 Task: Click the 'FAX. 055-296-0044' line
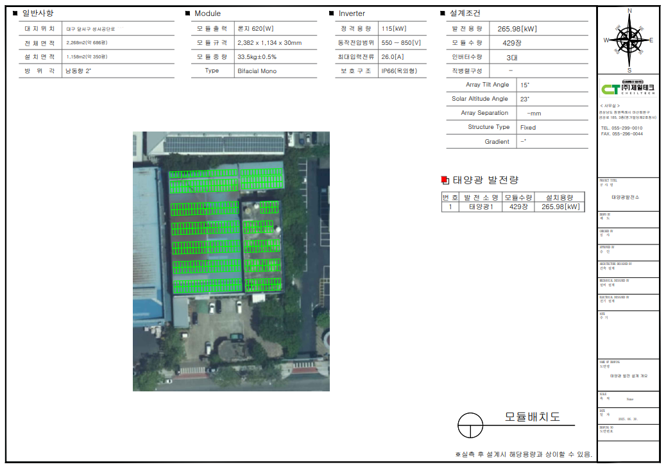coord(621,134)
